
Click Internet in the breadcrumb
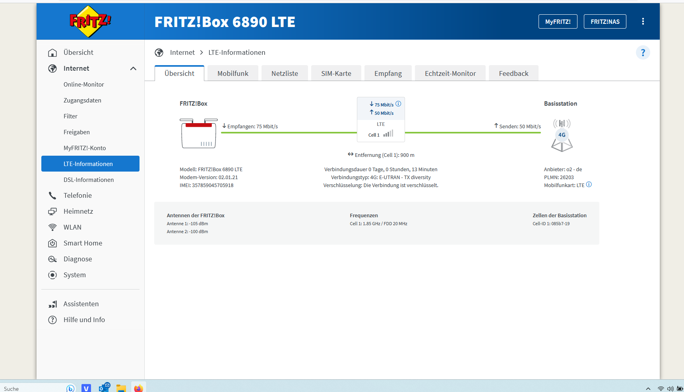coord(182,52)
